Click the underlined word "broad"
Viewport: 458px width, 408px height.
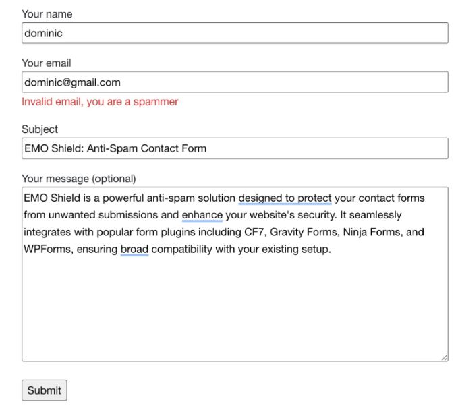point(135,249)
